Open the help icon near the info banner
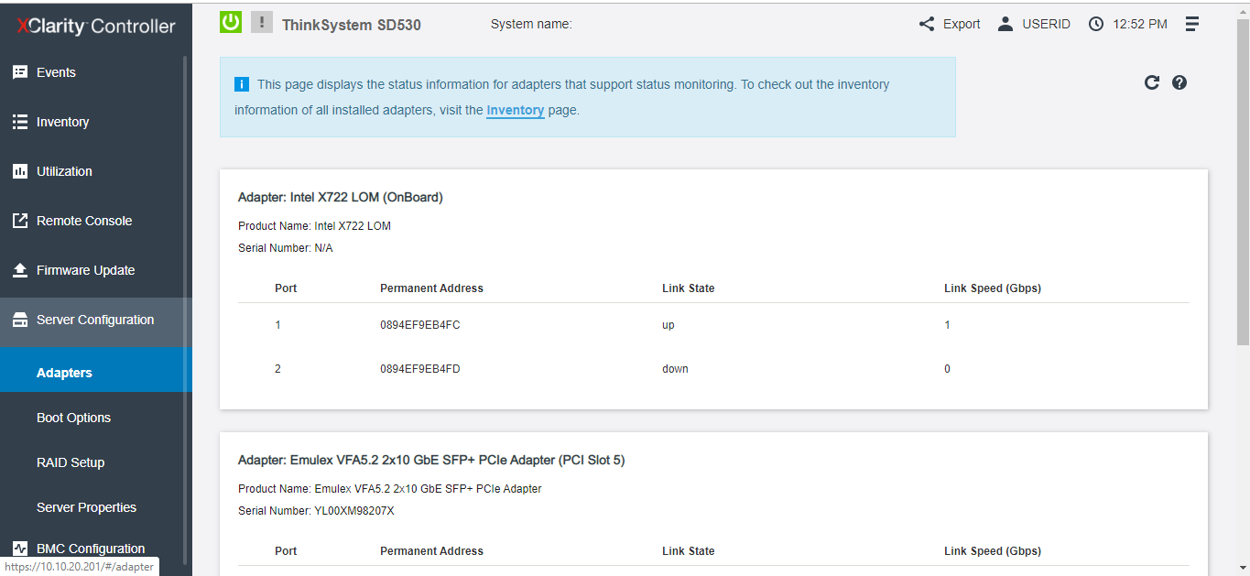The width and height of the screenshot is (1250, 576). pyautogui.click(x=1179, y=82)
